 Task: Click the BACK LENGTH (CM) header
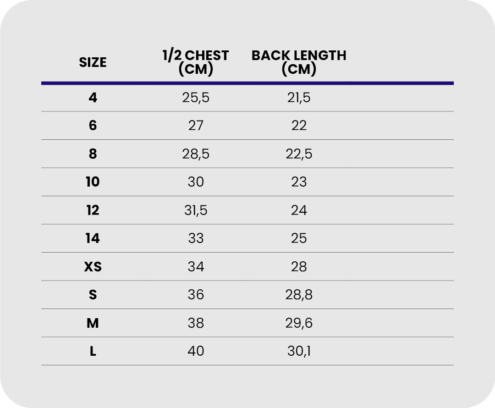pyautogui.click(x=299, y=62)
